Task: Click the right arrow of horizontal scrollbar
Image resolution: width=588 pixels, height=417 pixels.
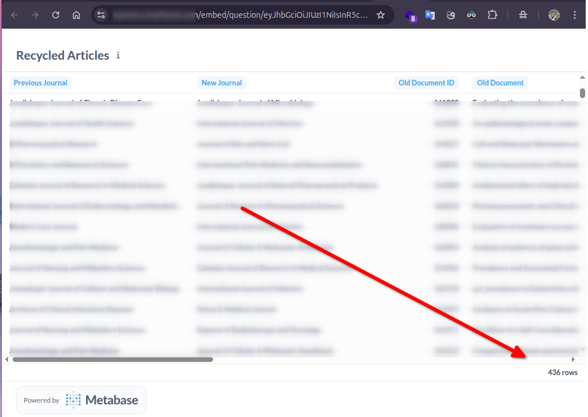Action: coord(573,358)
